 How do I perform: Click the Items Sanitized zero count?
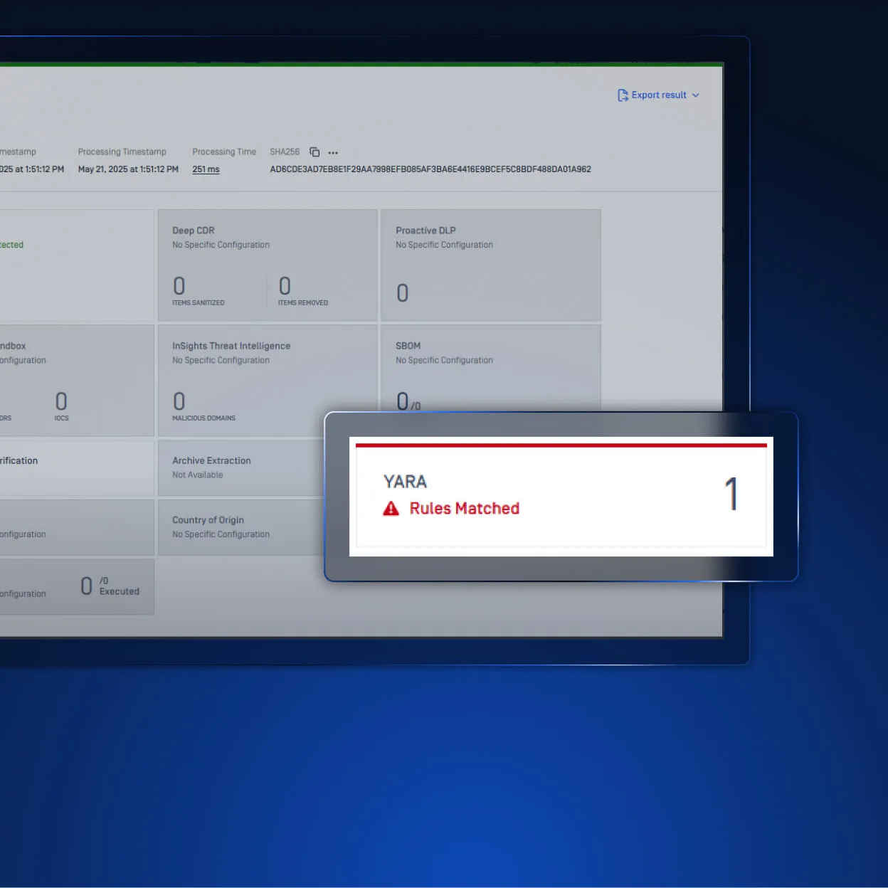click(x=179, y=286)
